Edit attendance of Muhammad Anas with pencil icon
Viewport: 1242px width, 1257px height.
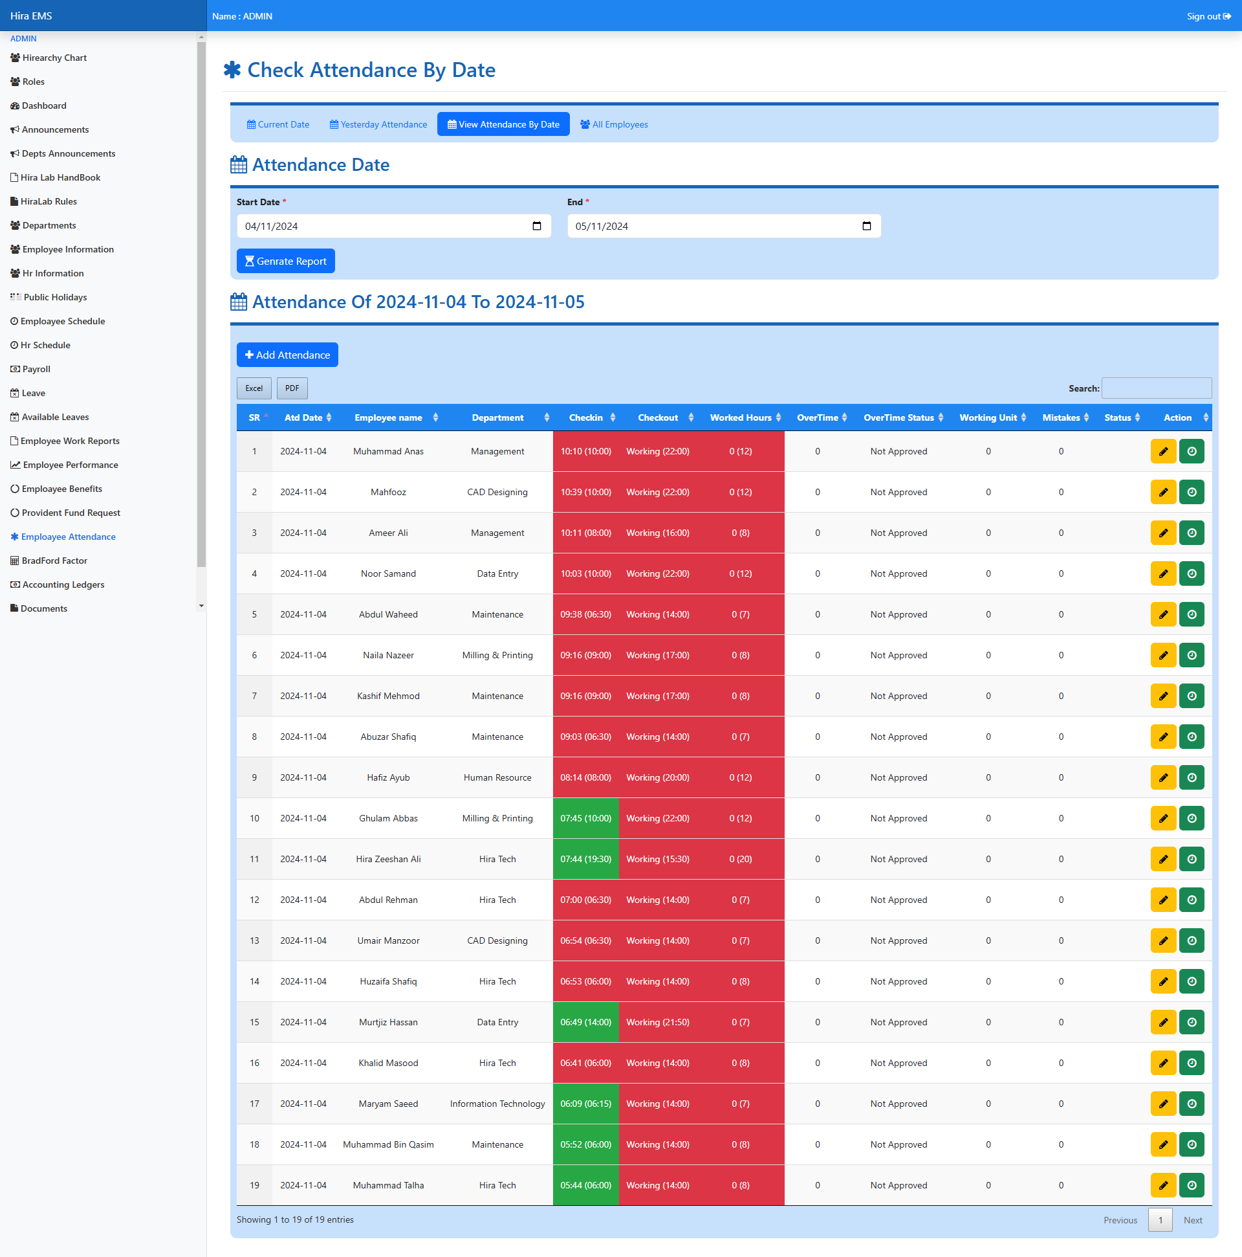click(1163, 452)
